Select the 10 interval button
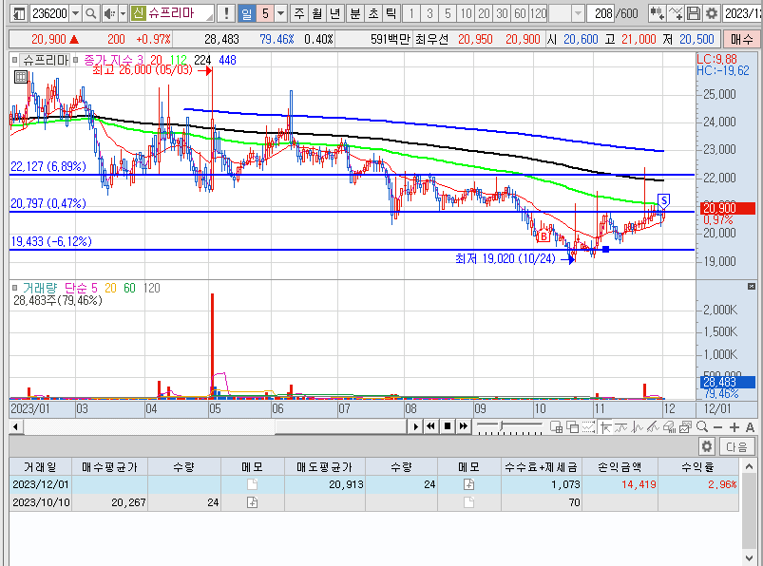 [x=466, y=13]
